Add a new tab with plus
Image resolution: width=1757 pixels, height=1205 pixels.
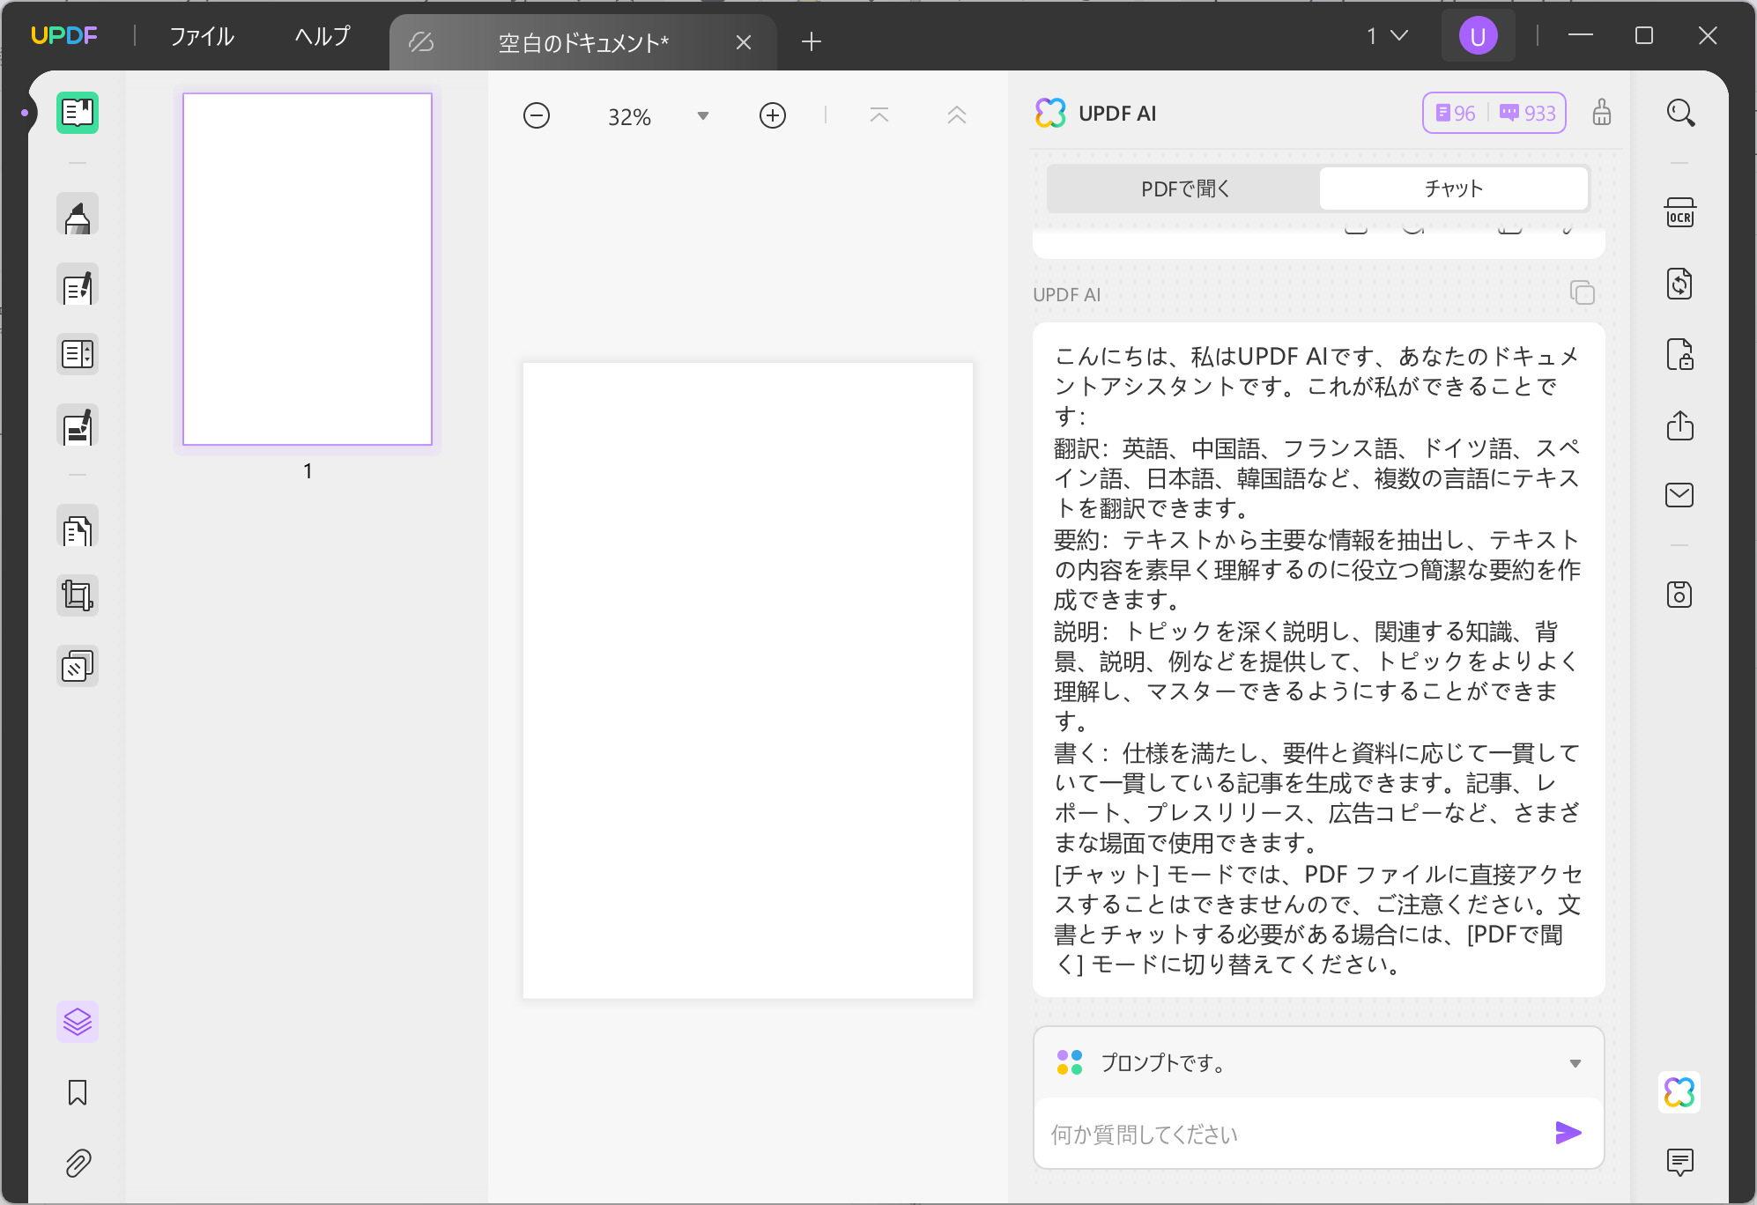tap(812, 41)
